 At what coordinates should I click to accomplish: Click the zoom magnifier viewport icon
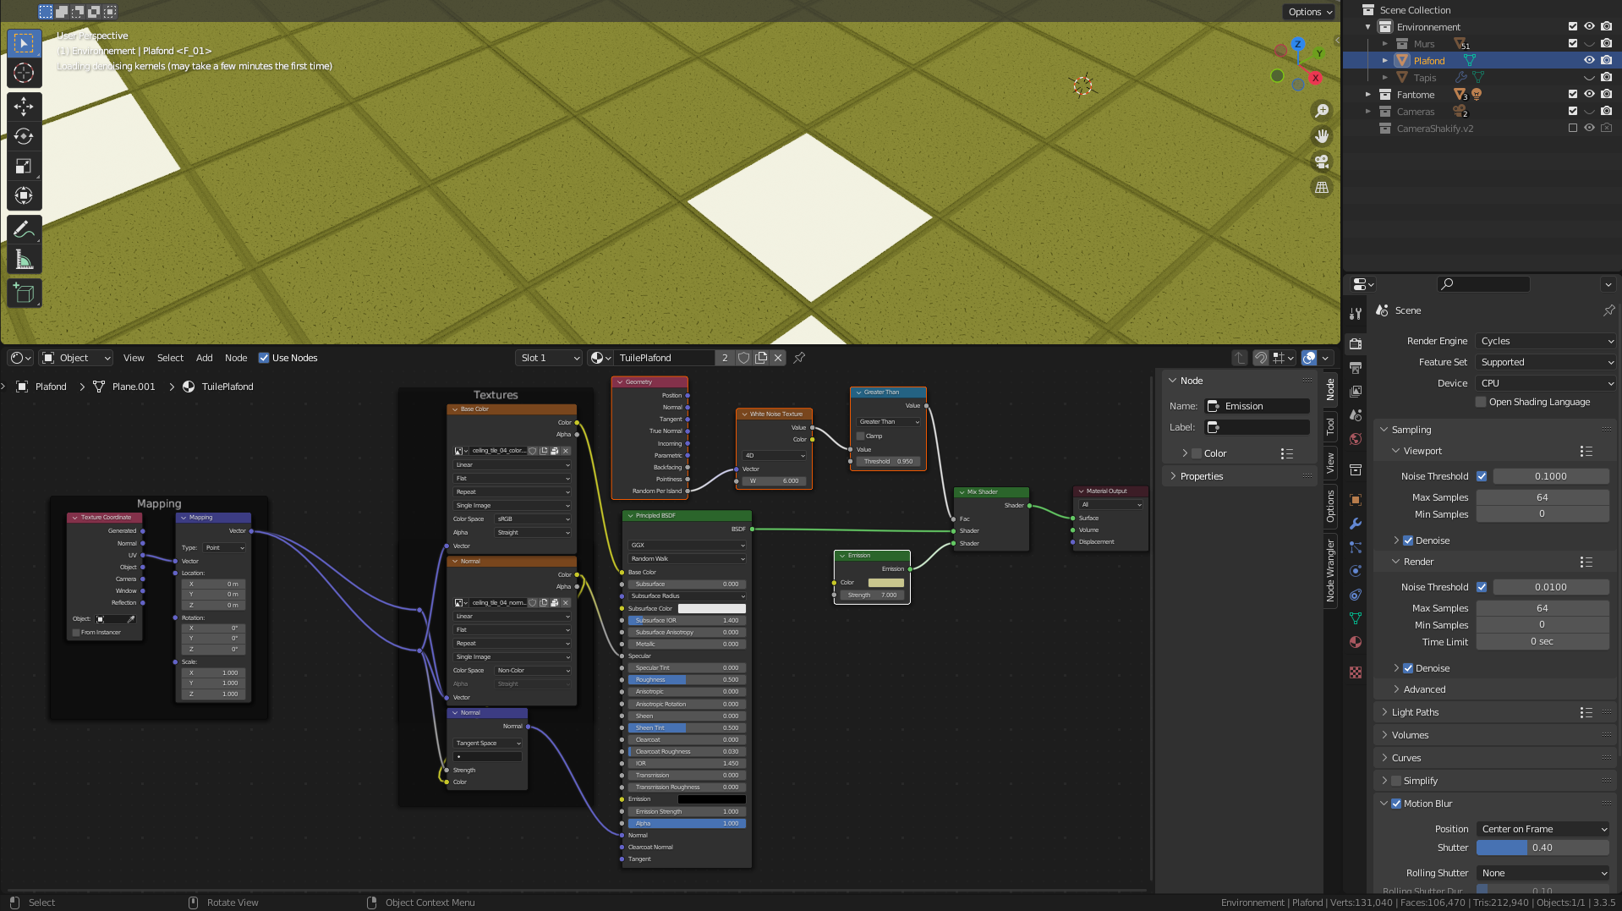tap(1321, 111)
